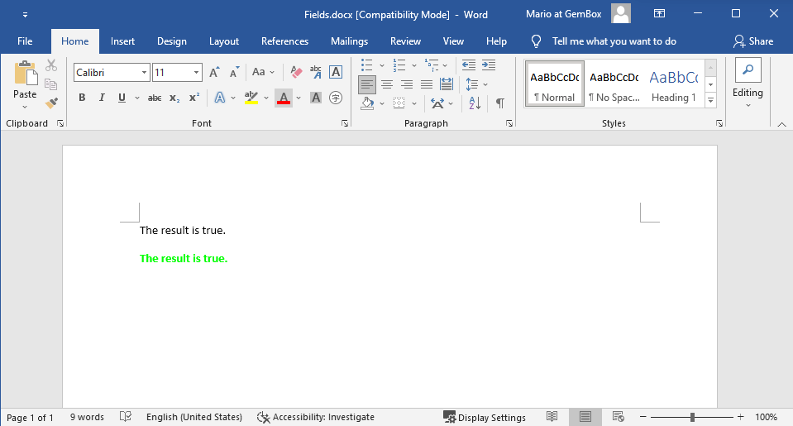Switch to the Insert tab
793x426 pixels.
click(122, 41)
